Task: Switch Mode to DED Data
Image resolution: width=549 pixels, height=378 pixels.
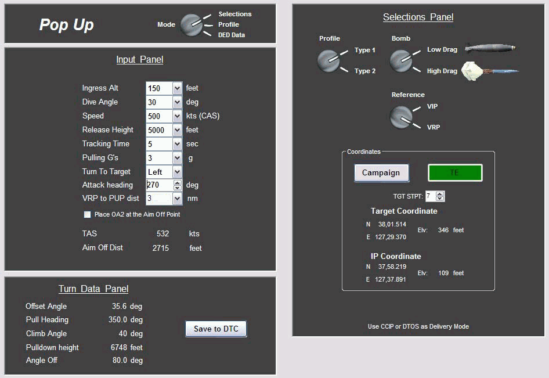Action: (x=231, y=35)
